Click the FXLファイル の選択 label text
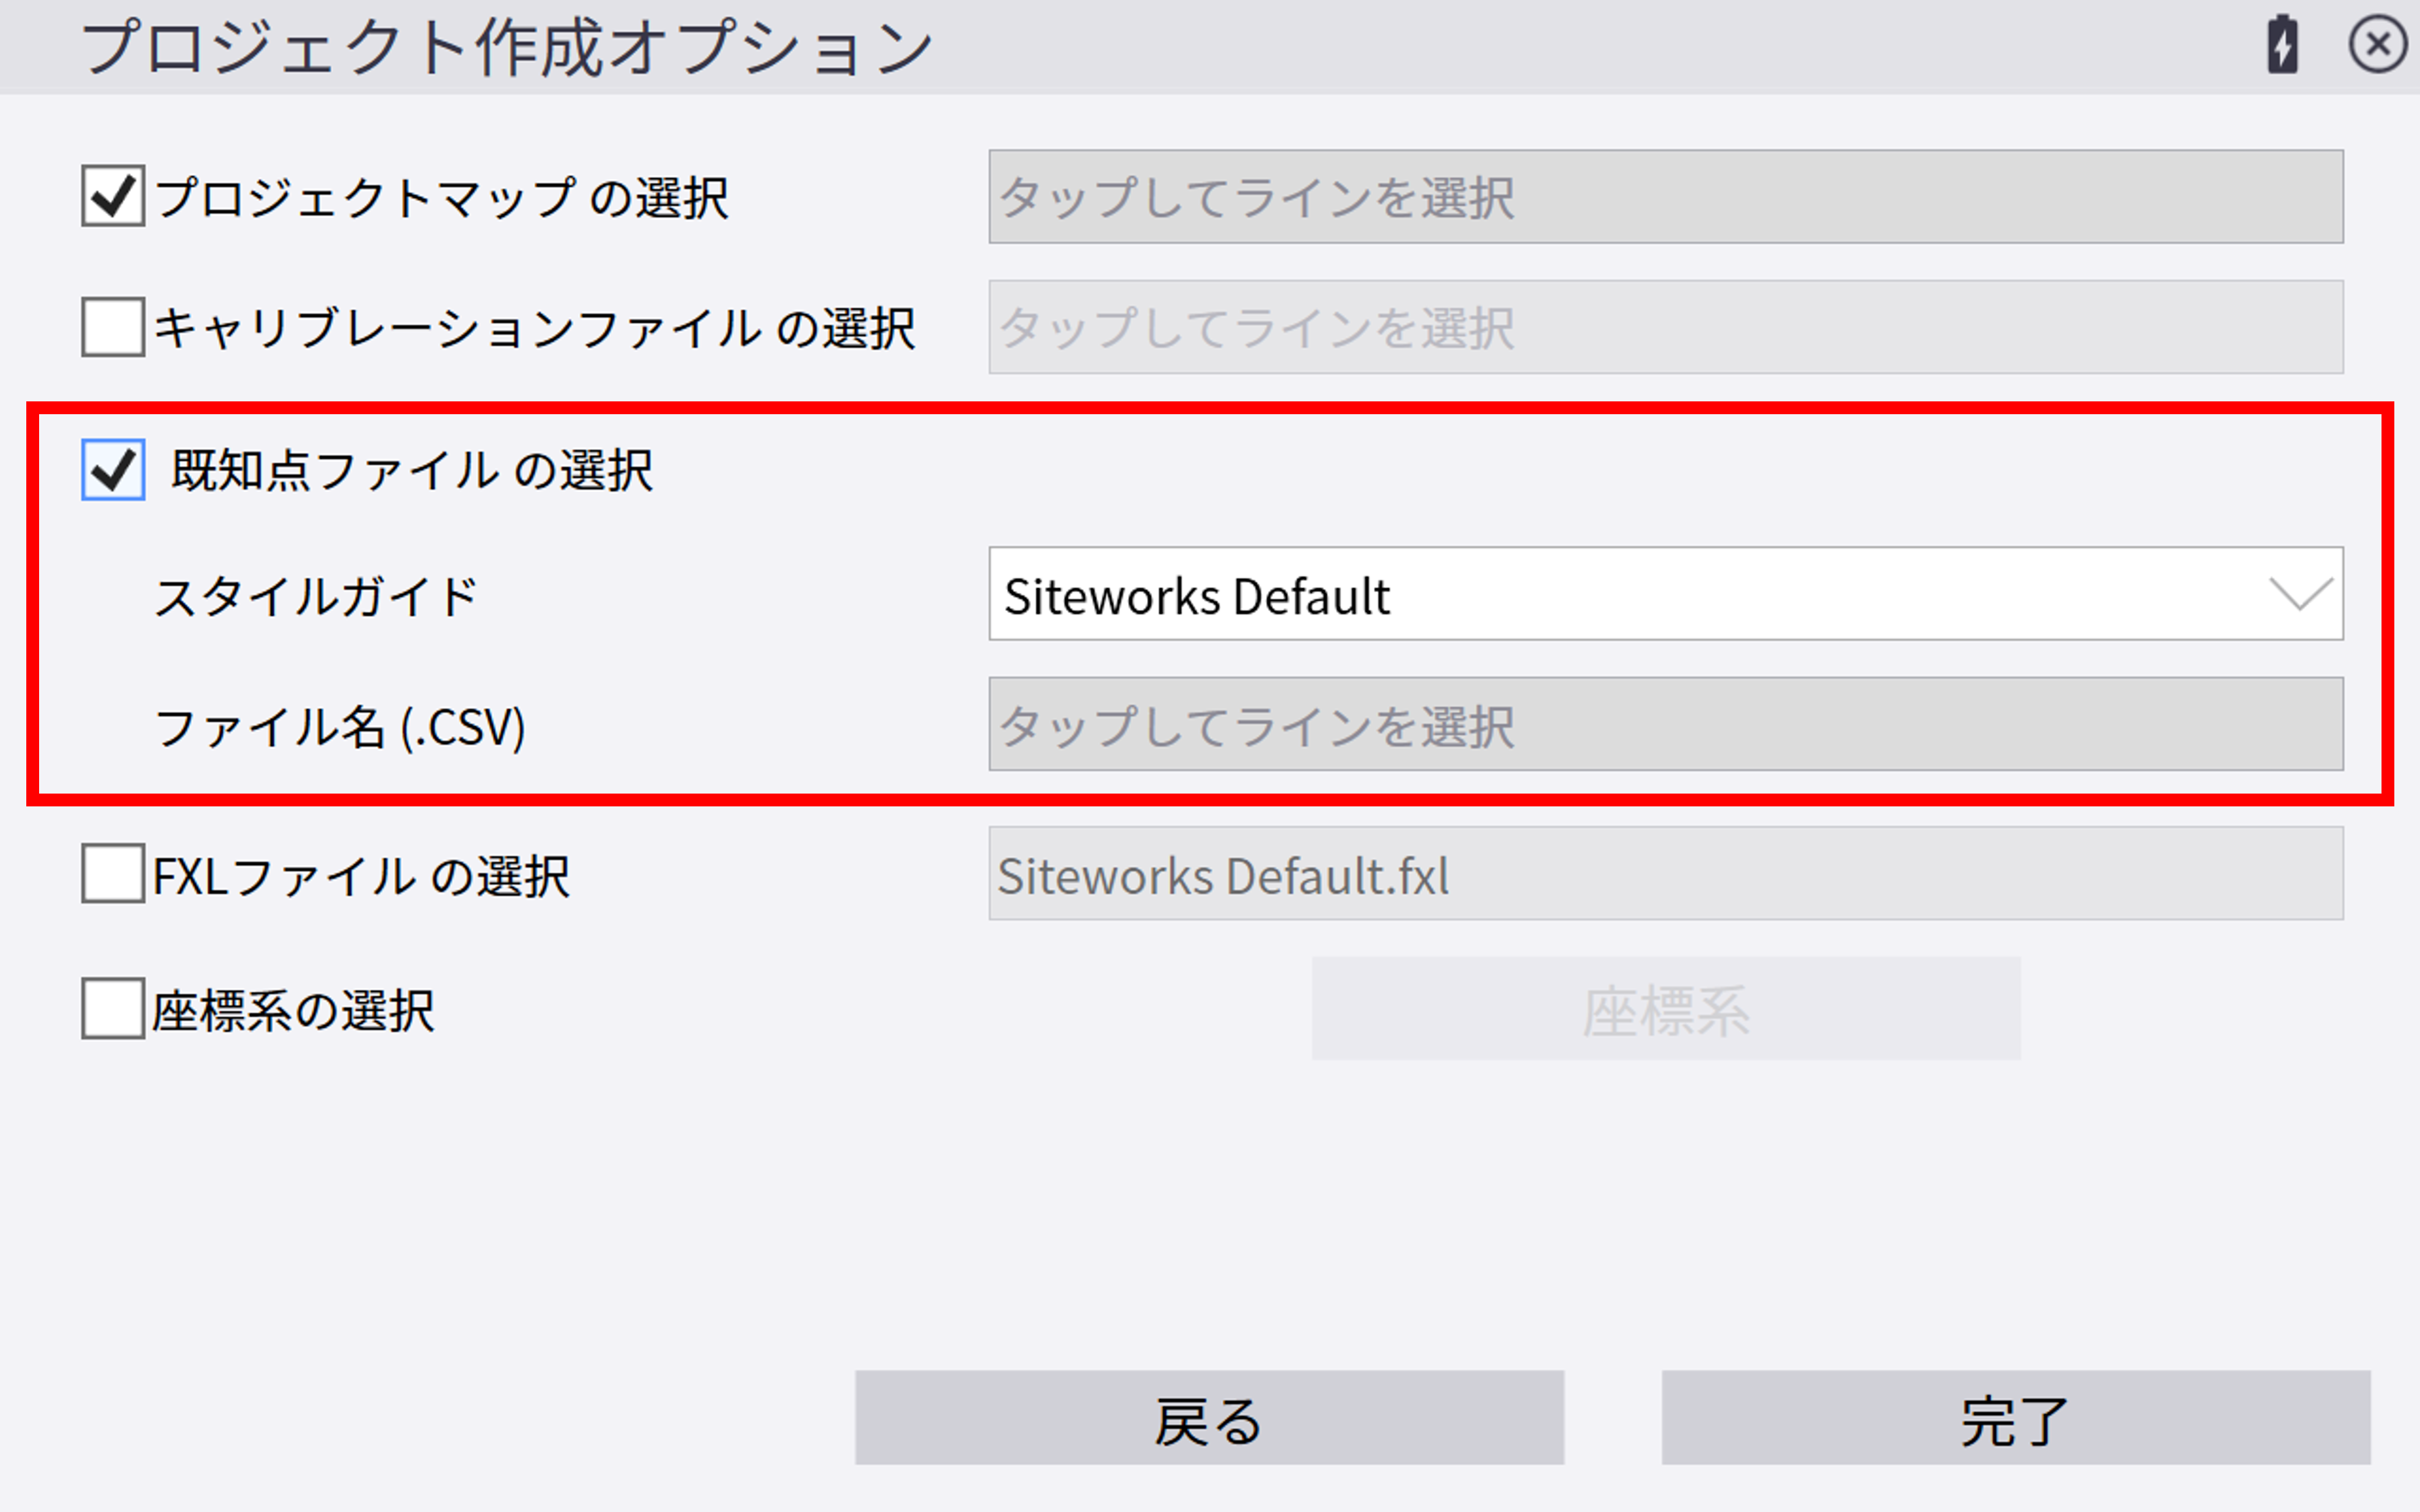The height and width of the screenshot is (1512, 2420). (361, 876)
